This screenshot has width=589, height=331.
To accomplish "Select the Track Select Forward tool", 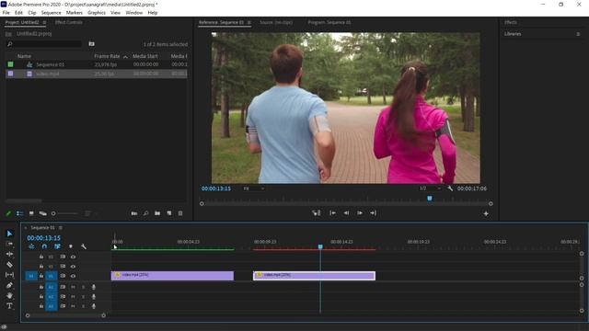I will (9, 244).
